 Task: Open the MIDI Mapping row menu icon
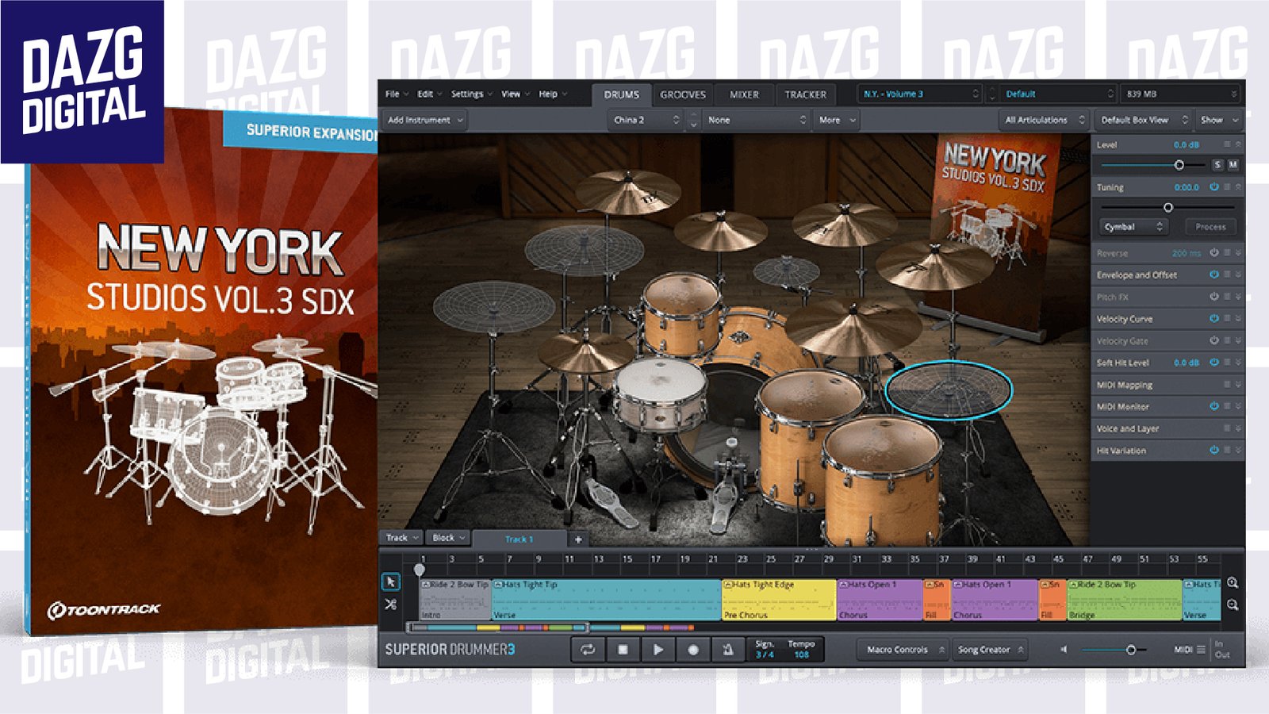coord(1226,385)
